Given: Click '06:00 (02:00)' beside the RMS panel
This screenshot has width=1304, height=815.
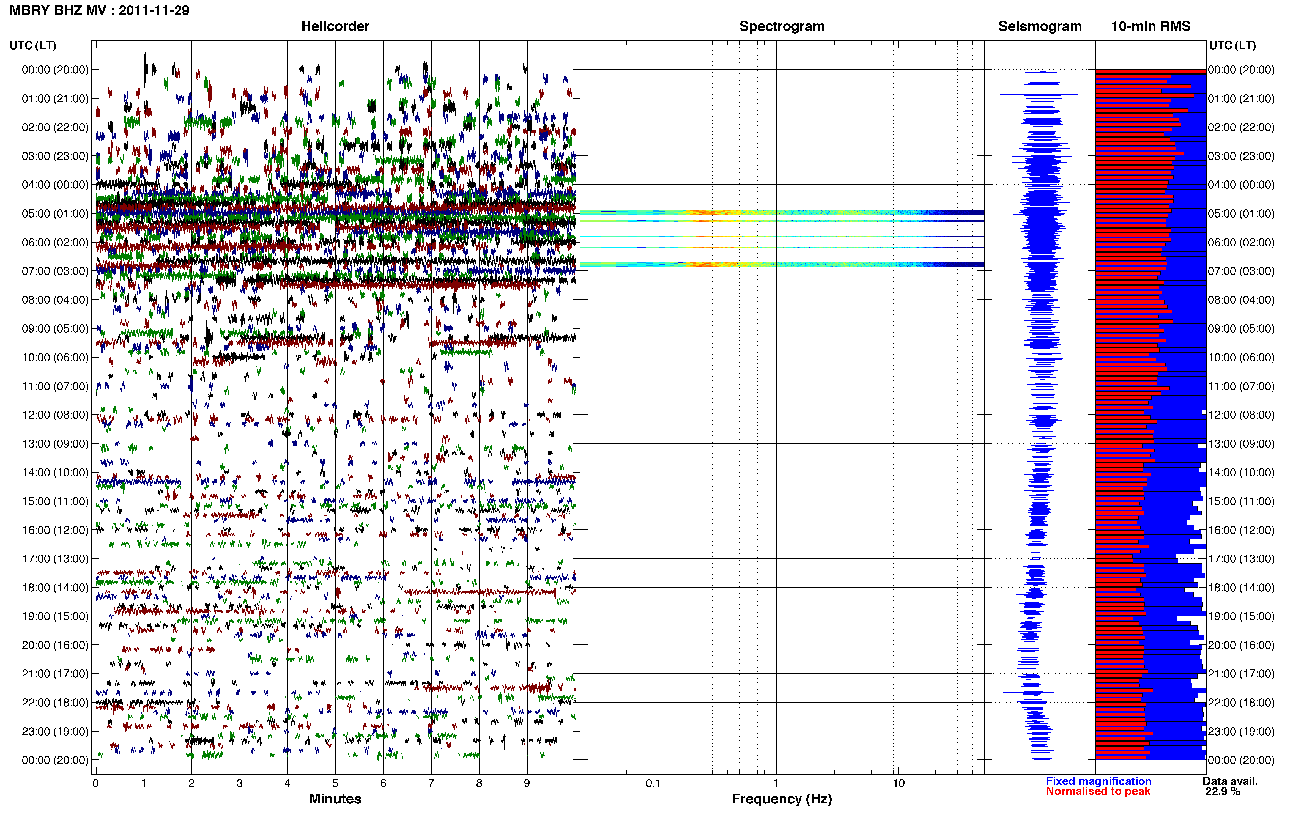Looking at the screenshot, I should (x=1241, y=243).
